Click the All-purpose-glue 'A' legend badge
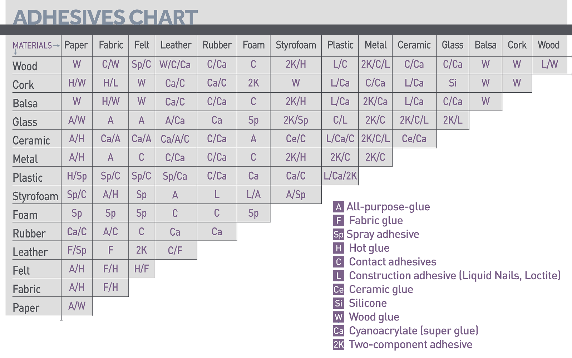 click(338, 207)
